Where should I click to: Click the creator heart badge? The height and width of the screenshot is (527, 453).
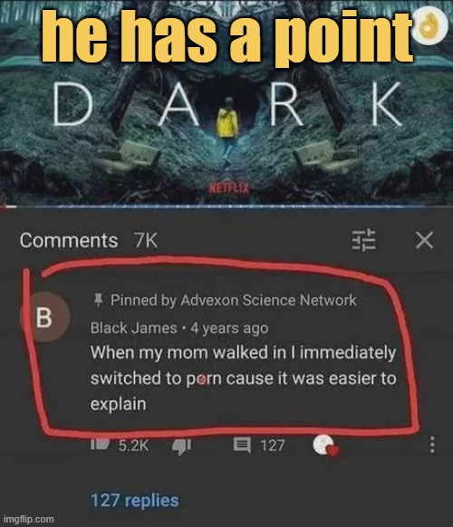click(326, 446)
